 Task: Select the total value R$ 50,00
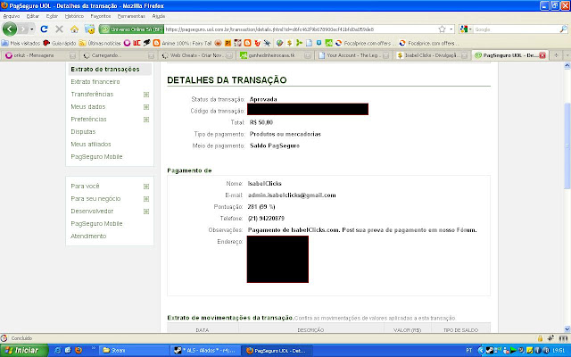click(261, 122)
